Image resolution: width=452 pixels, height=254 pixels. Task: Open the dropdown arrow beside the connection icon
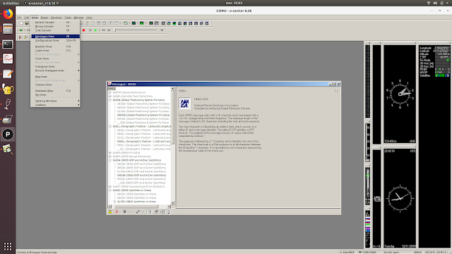pyautogui.click(x=25, y=30)
